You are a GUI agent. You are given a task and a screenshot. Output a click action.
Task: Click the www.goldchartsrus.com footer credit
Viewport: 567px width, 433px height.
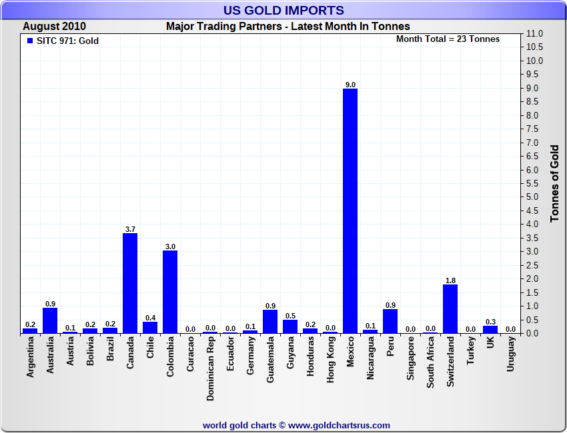(339, 425)
